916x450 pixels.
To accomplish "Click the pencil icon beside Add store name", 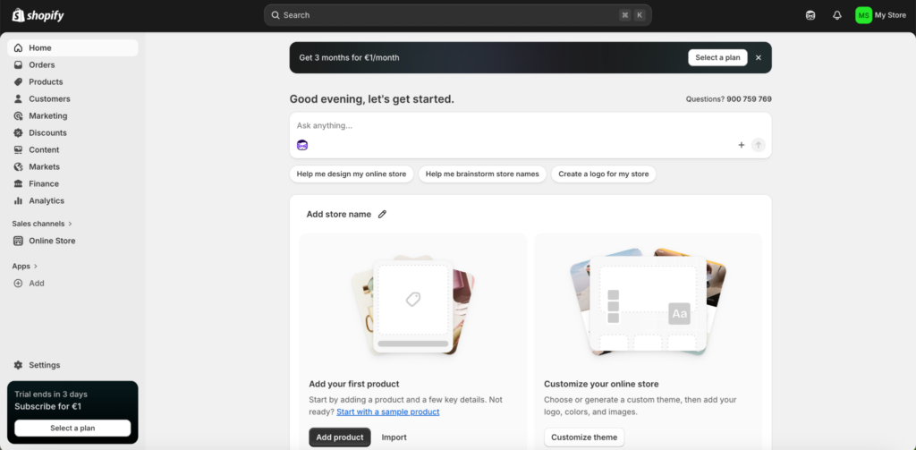I will pyautogui.click(x=383, y=215).
